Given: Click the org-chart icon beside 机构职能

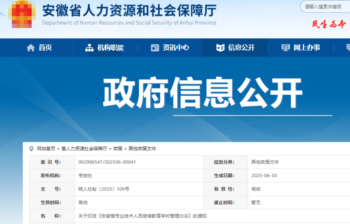Looking at the screenshot, I should coord(89,48).
